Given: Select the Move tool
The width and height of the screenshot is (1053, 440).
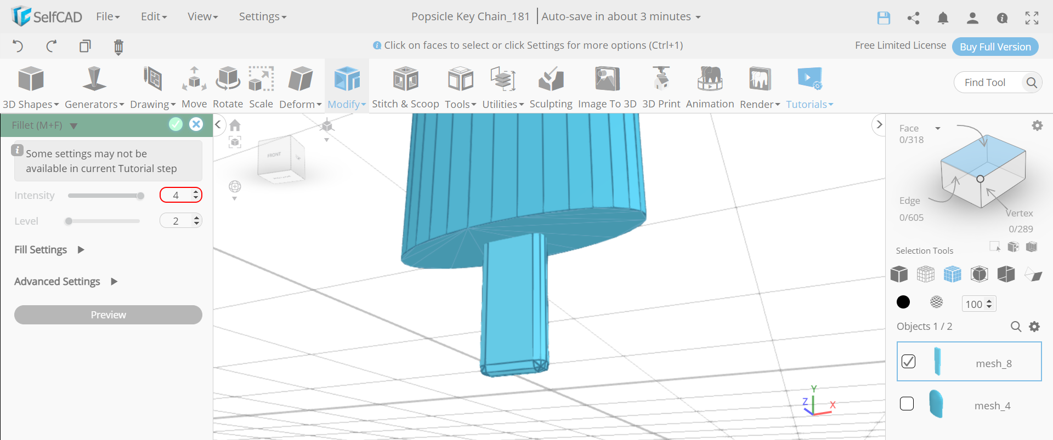Looking at the screenshot, I should (194, 88).
